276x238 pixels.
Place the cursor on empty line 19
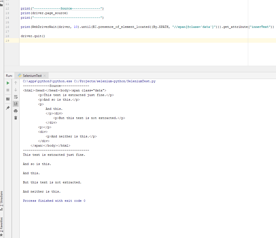pyautogui.click(x=108, y=41)
